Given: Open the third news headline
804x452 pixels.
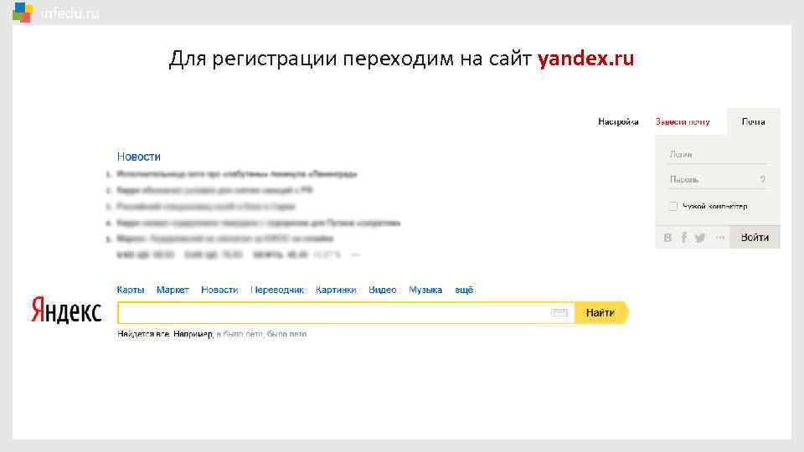Looking at the screenshot, I should pyautogui.click(x=206, y=207).
